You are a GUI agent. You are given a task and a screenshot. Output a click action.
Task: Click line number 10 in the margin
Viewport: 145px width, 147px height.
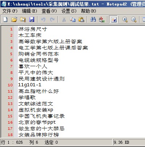10,85
